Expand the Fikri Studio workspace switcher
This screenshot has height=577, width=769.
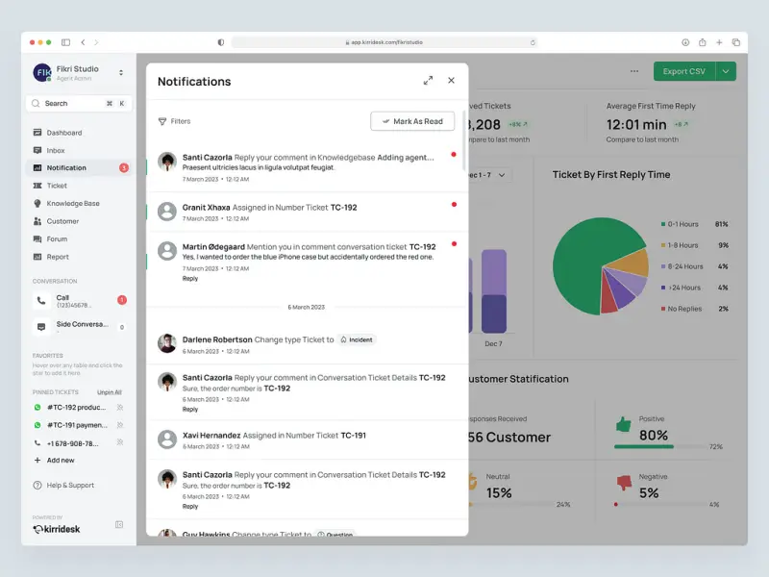pyautogui.click(x=121, y=73)
